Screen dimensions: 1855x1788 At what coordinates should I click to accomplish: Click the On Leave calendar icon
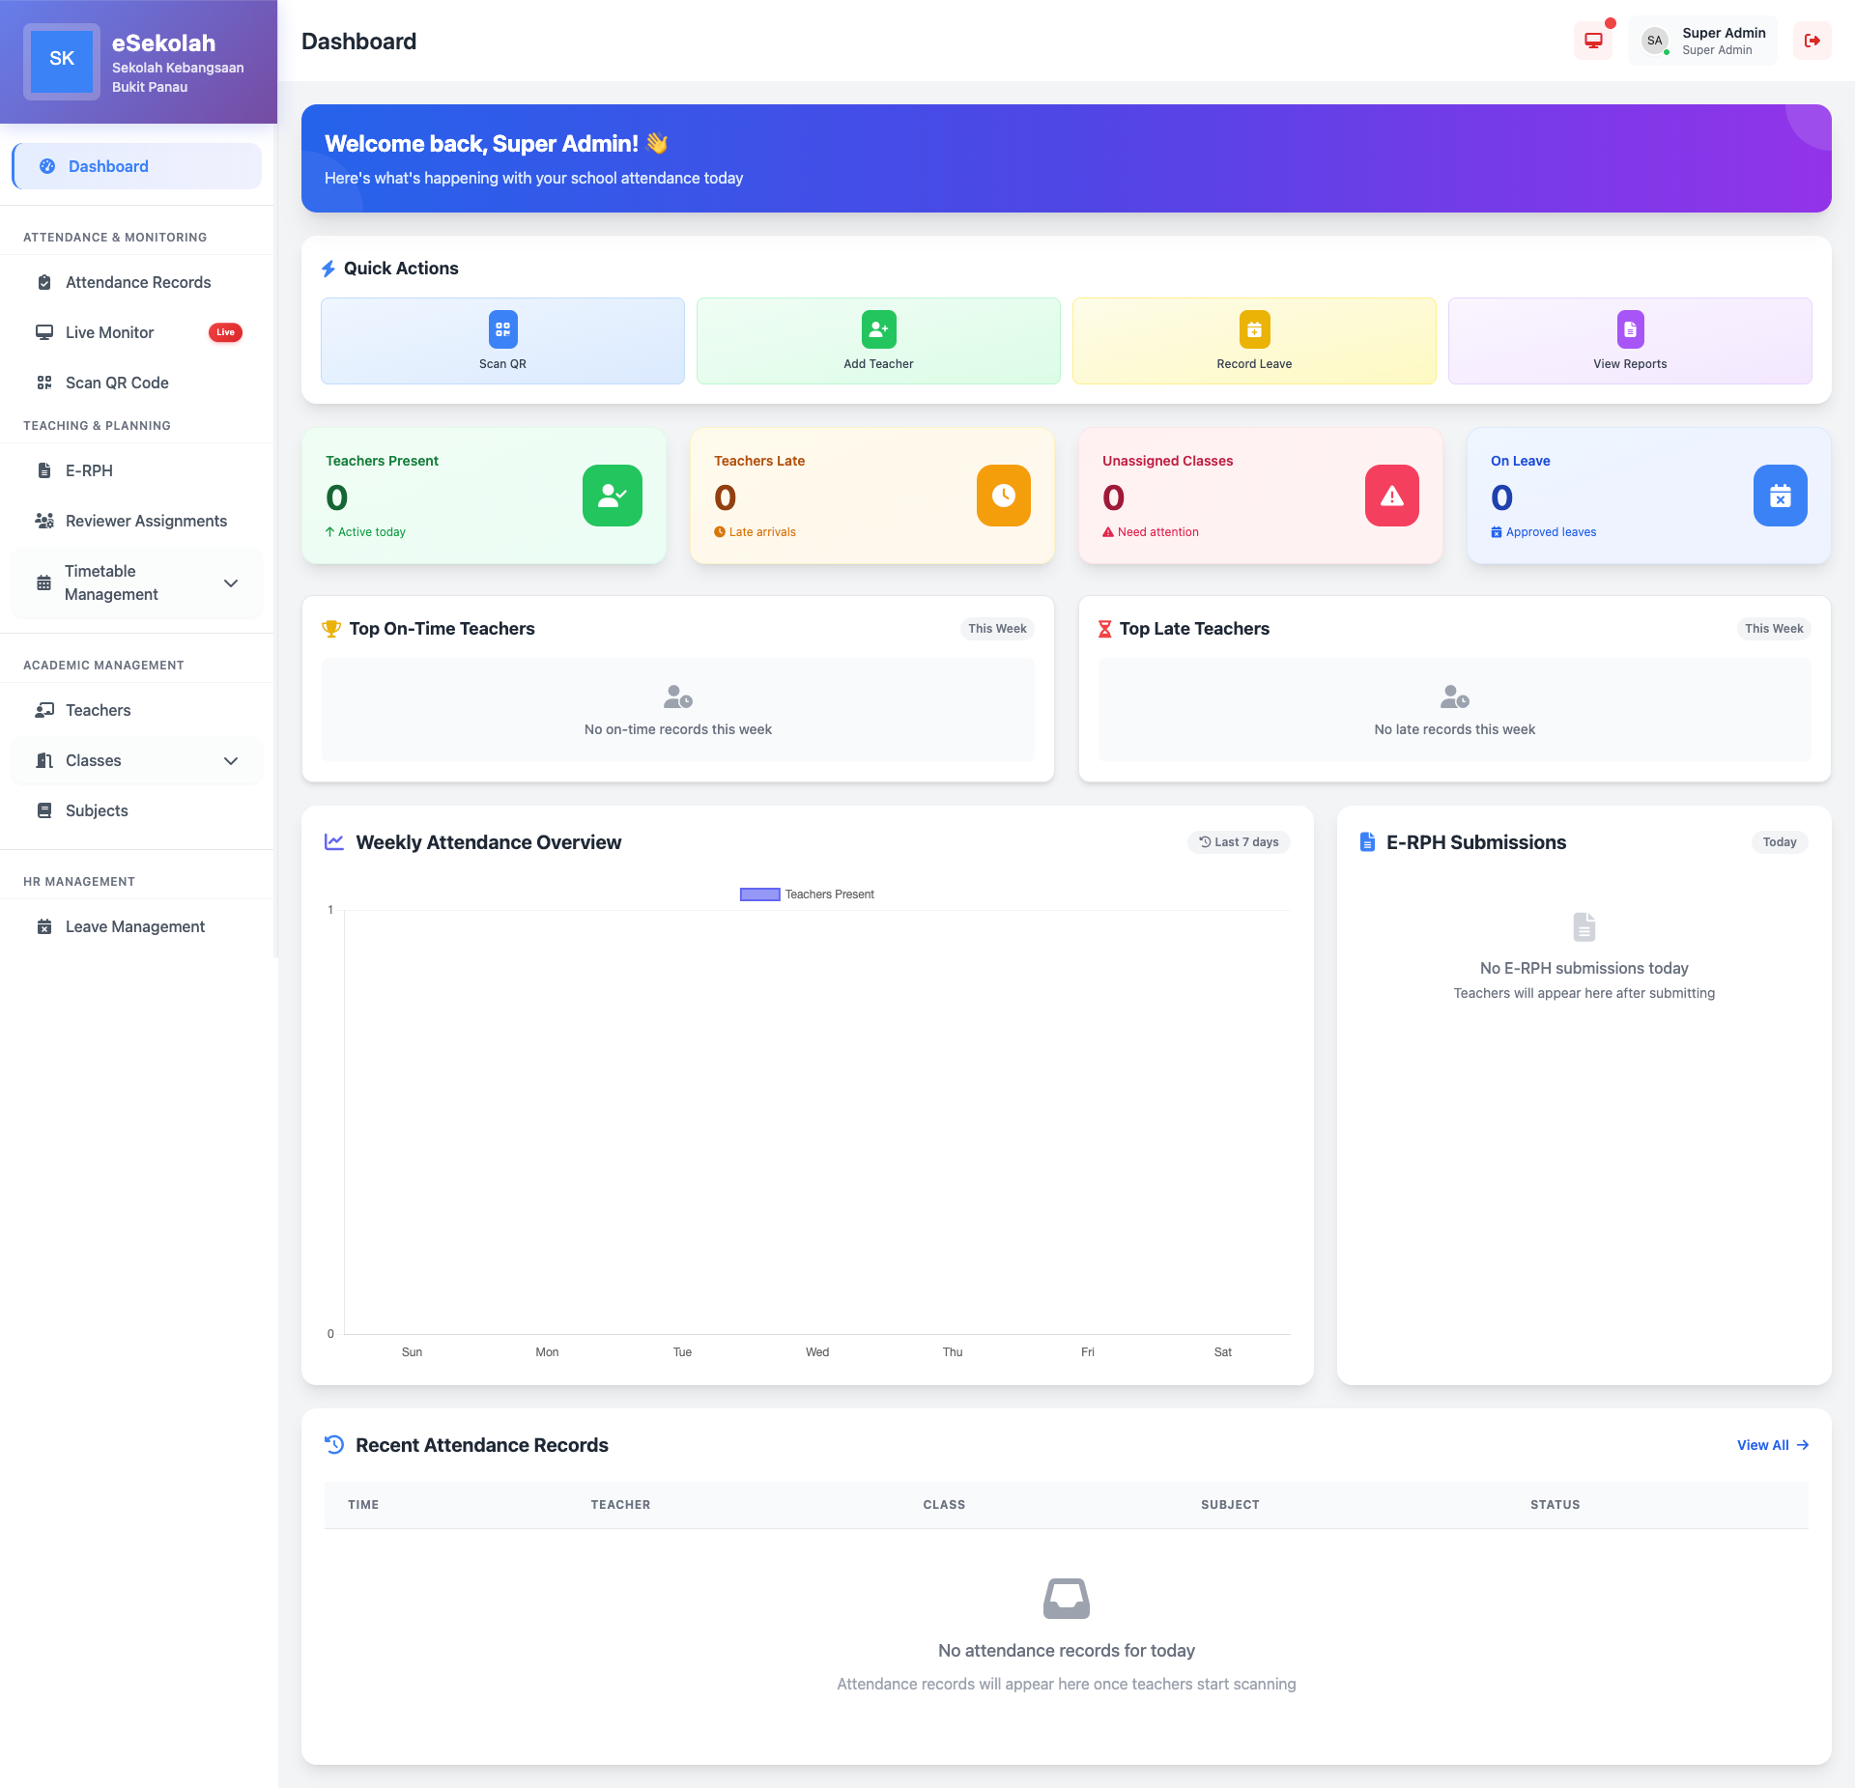(1780, 496)
